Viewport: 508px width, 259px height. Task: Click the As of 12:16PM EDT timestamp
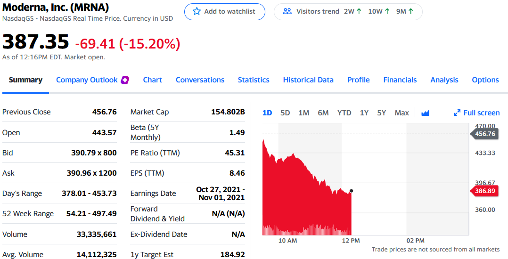tap(53, 57)
